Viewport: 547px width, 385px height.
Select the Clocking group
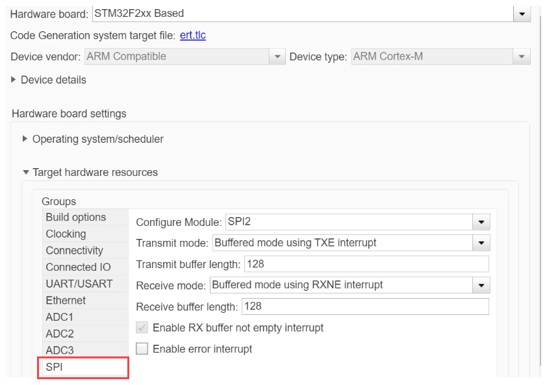tap(66, 234)
